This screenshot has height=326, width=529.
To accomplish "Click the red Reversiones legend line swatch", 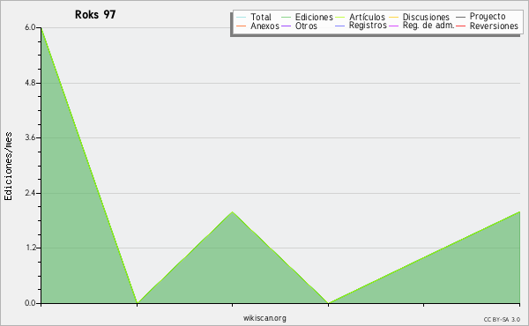I will (460, 26).
